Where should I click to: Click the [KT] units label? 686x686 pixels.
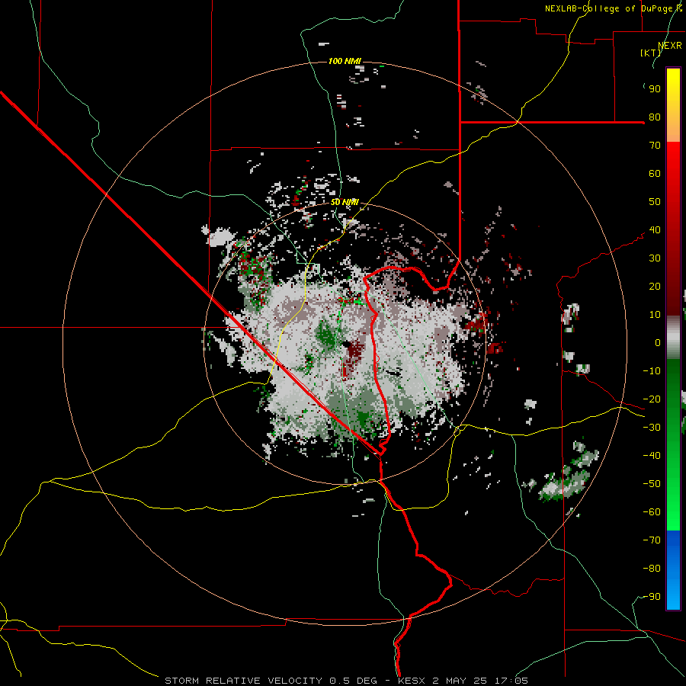[650, 53]
